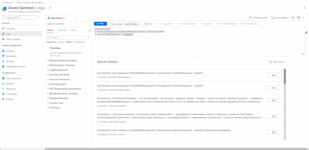Open Logs settings gear icon

coord(293,18)
